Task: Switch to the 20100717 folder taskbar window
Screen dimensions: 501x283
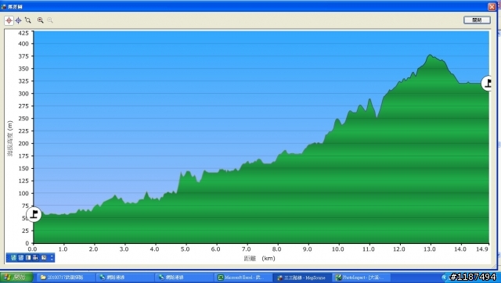Action: point(66,278)
